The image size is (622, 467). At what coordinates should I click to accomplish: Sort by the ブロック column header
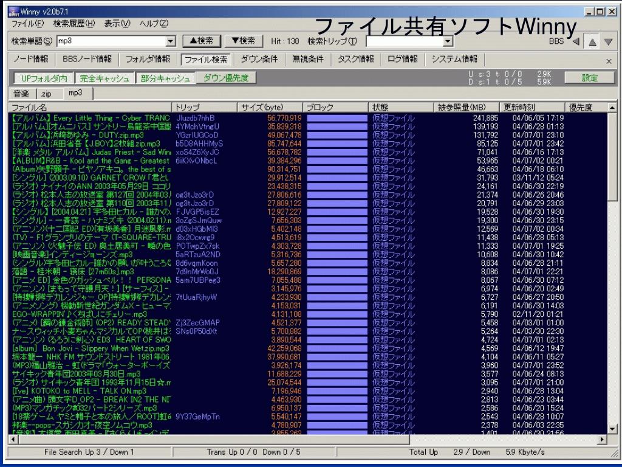pyautogui.click(x=336, y=107)
